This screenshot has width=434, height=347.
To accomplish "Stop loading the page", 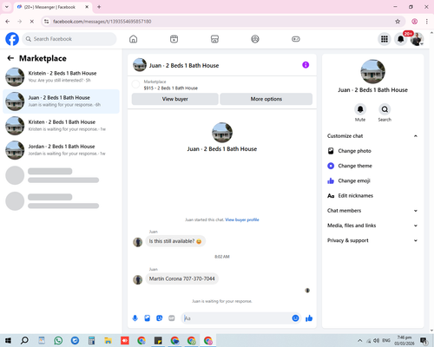I will pos(32,22).
